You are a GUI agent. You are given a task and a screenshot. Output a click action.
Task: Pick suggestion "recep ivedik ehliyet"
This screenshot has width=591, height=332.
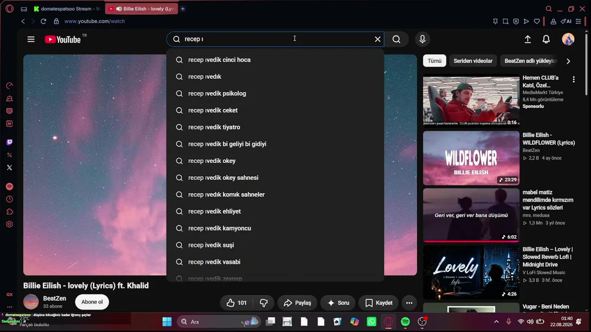point(275,211)
